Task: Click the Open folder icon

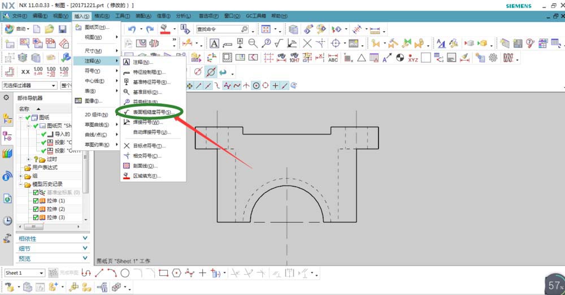Action: [x=49, y=29]
